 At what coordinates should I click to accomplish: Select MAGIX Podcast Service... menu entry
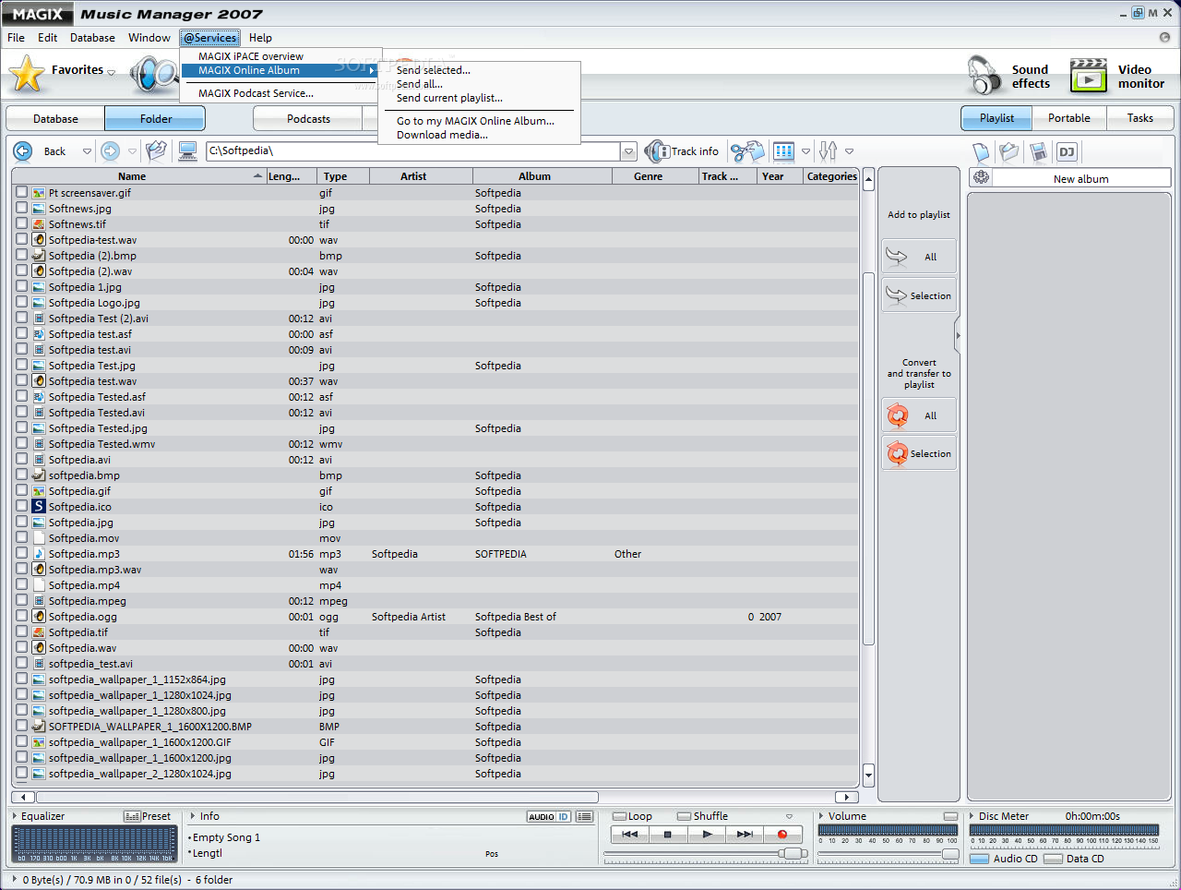tap(256, 93)
